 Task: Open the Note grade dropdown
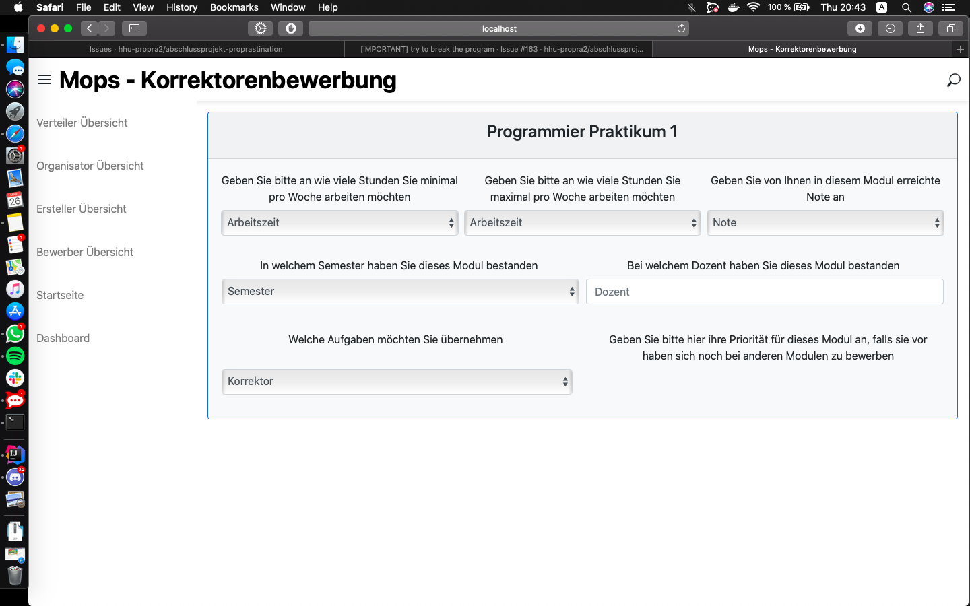[x=825, y=223]
